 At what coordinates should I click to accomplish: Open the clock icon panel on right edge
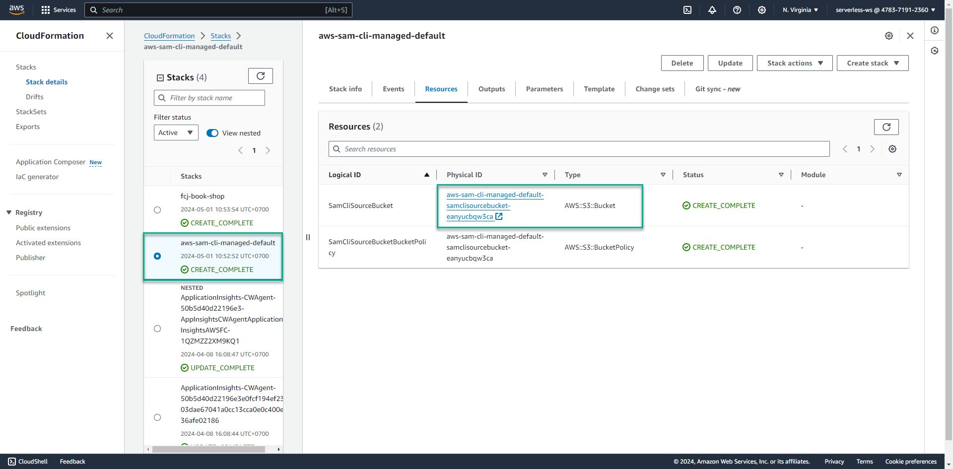(x=935, y=51)
